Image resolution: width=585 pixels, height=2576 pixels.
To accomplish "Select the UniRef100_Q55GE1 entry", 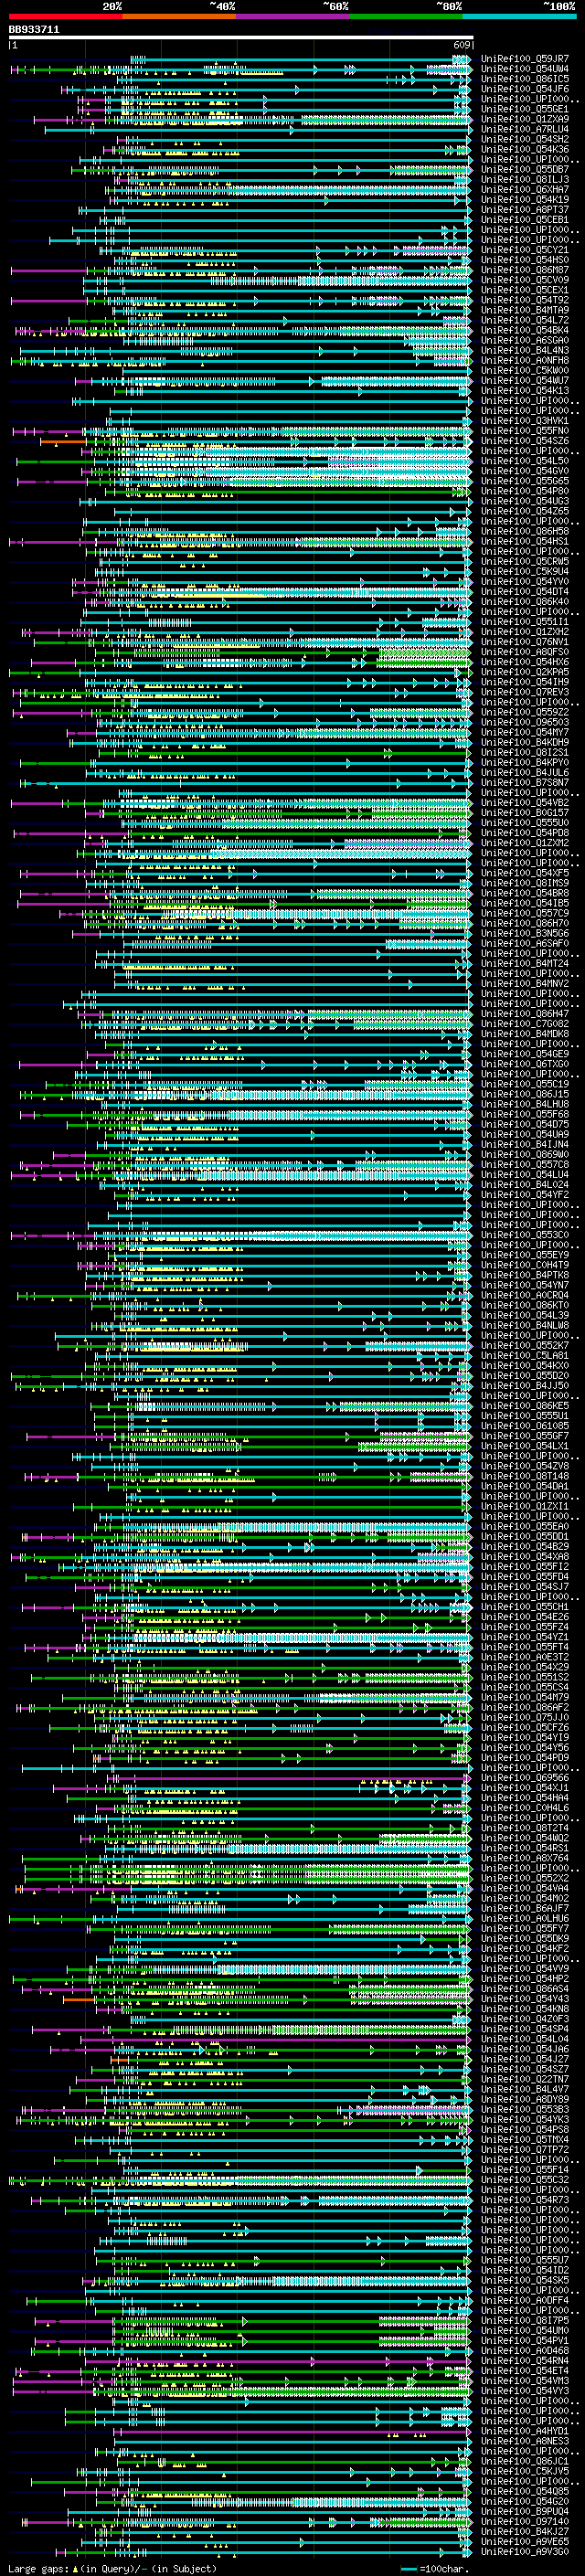I will 525,109.
